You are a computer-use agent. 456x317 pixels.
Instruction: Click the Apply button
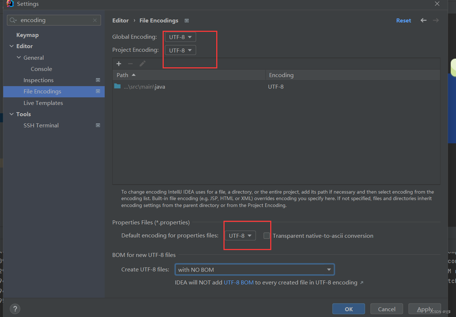coord(425,309)
